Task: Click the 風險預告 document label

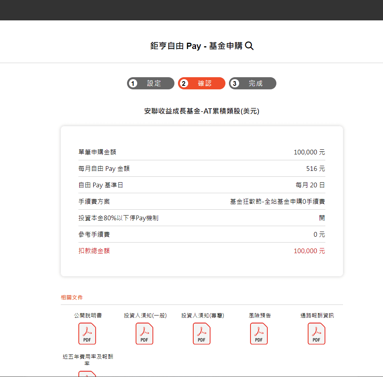Action: 260,315
